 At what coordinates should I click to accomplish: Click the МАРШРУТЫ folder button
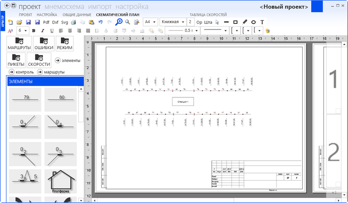pyautogui.click(x=19, y=44)
